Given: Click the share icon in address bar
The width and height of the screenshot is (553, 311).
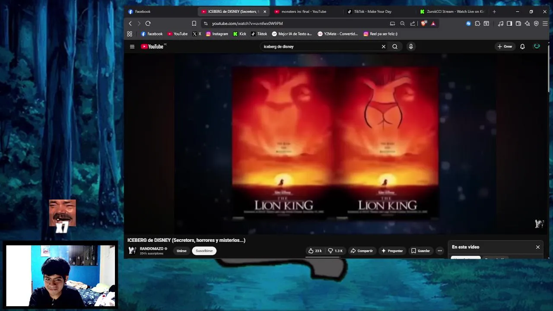Looking at the screenshot, I should pyautogui.click(x=413, y=23).
